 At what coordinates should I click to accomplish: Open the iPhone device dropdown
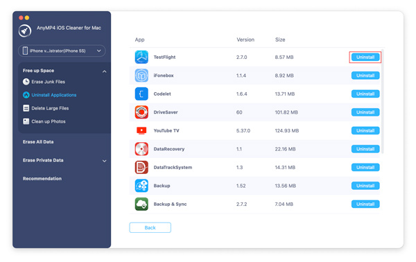[62, 51]
